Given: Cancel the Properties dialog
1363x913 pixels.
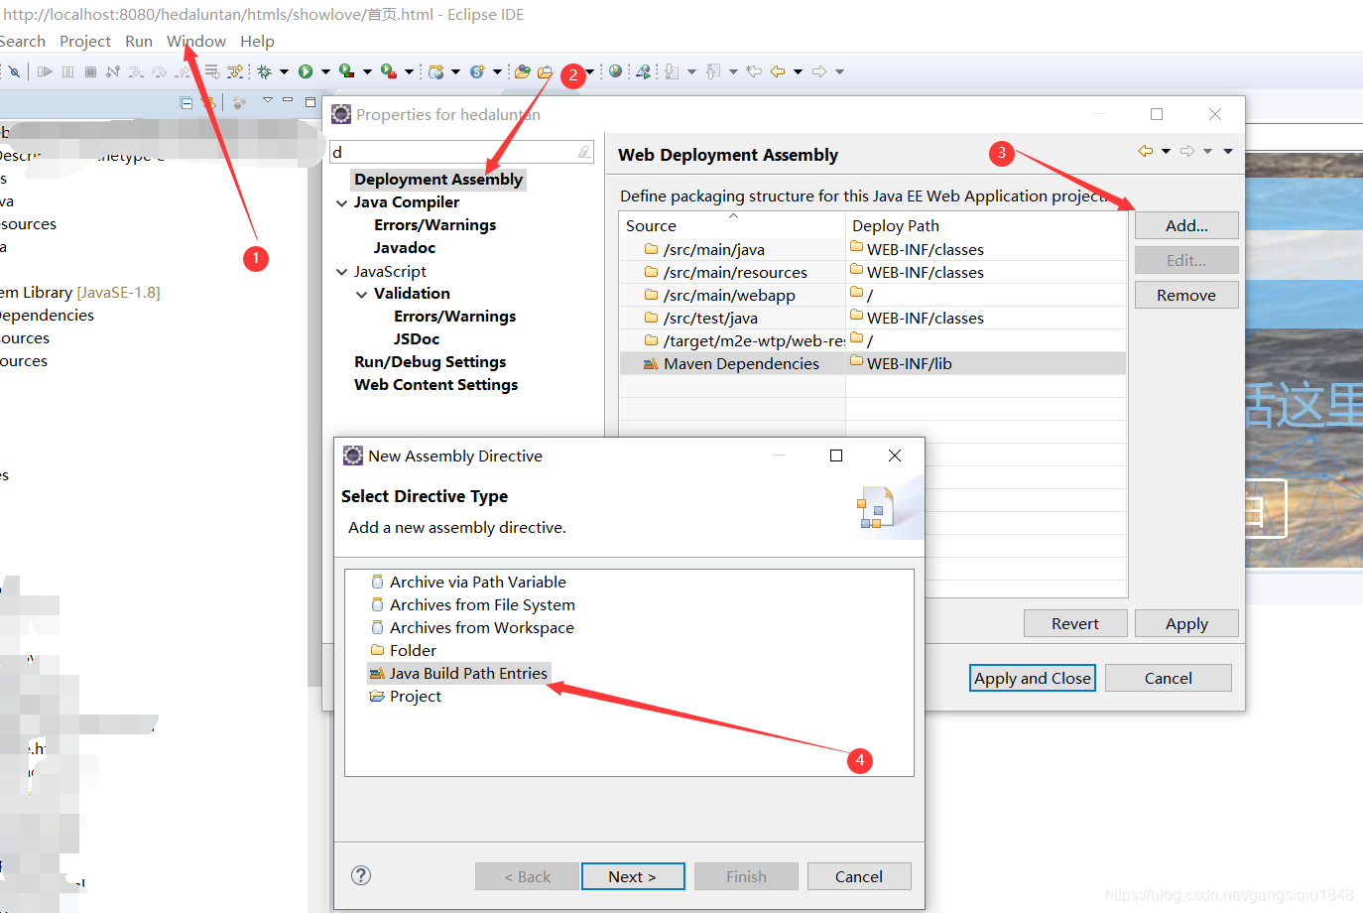Looking at the screenshot, I should pyautogui.click(x=1169, y=678).
